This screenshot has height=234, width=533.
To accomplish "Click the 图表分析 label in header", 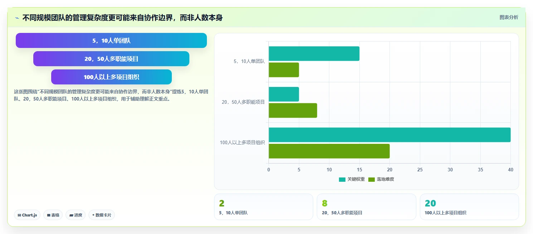I will [x=509, y=17].
